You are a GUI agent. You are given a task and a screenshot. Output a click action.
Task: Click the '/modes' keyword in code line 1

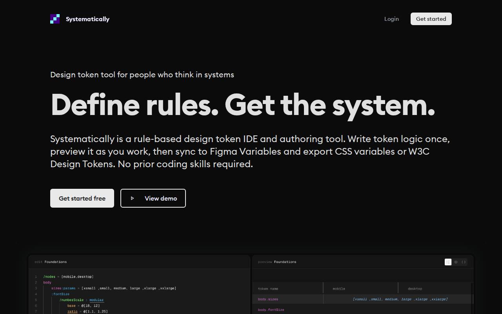point(50,277)
